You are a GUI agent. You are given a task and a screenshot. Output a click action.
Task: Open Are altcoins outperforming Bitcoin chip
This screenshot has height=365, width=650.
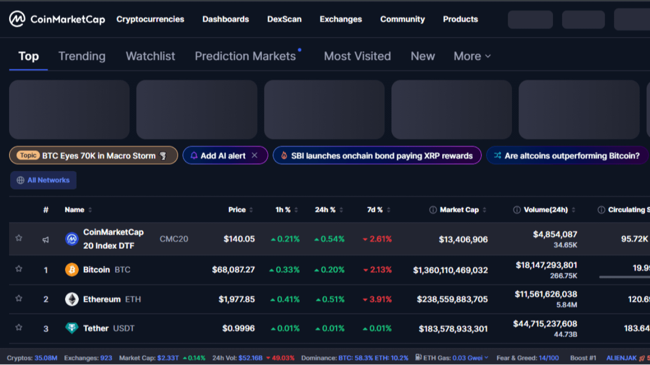tap(567, 156)
